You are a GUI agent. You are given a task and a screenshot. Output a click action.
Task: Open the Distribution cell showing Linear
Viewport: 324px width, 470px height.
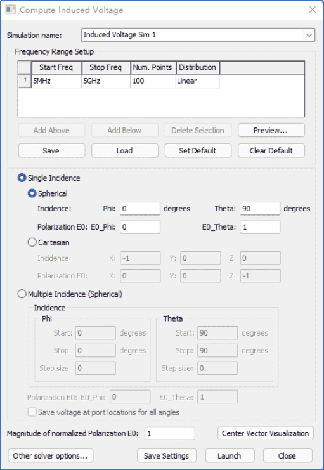pos(197,81)
